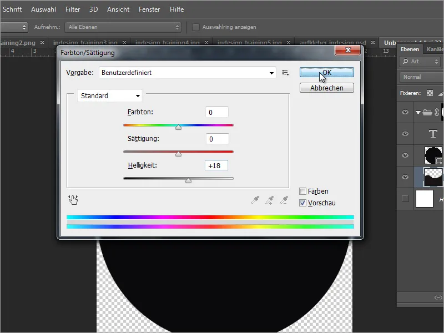Select the add-to-sample eyedropper with plus

tap(269, 200)
